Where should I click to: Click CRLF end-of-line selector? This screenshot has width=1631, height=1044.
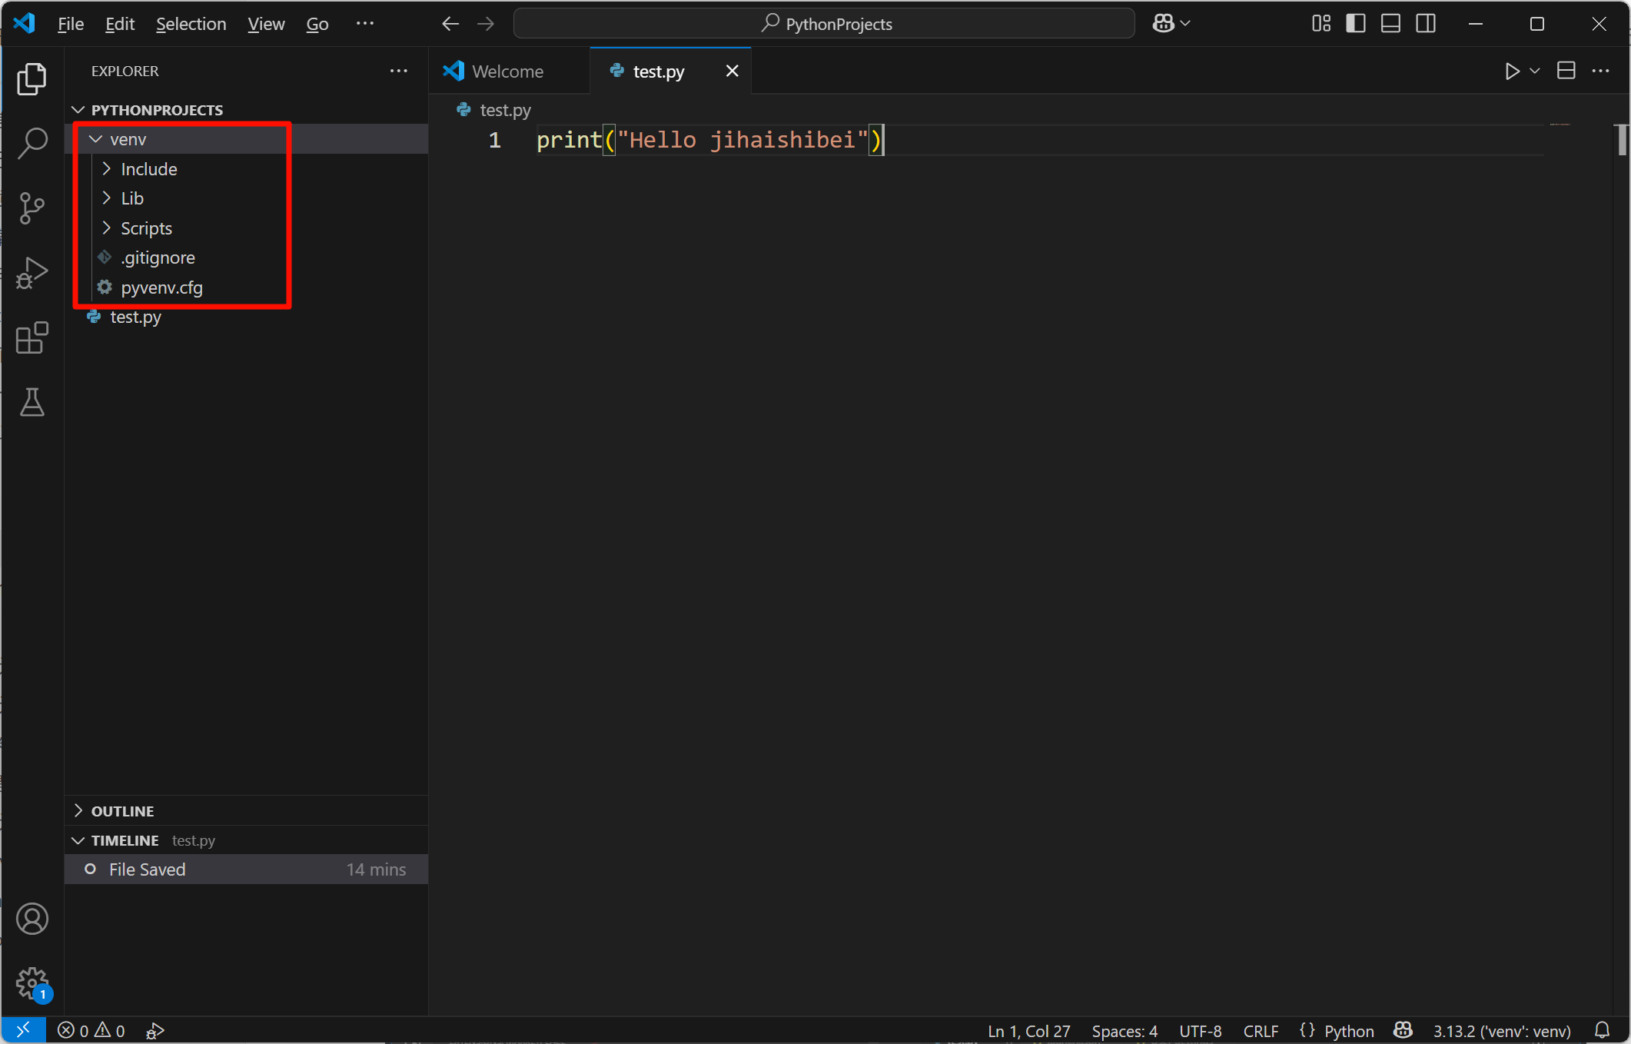pos(1261,1031)
